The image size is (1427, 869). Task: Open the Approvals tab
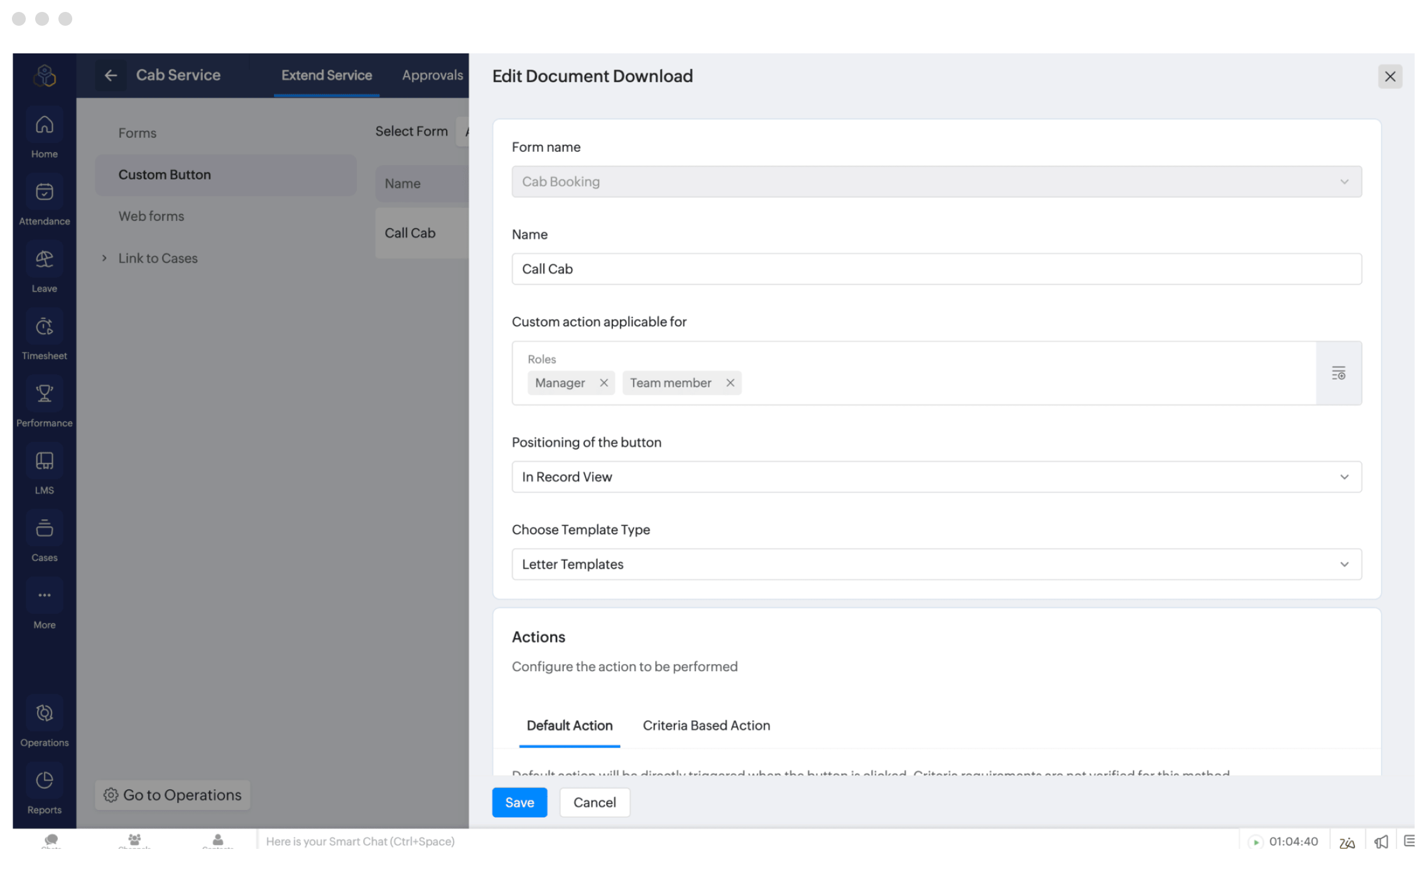point(432,75)
